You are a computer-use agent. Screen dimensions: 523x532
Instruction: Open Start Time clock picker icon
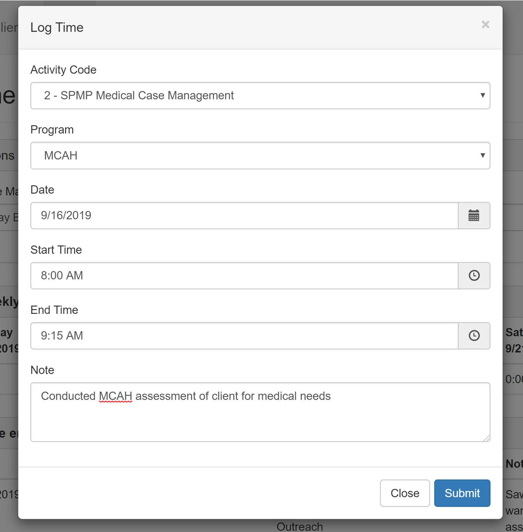474,276
